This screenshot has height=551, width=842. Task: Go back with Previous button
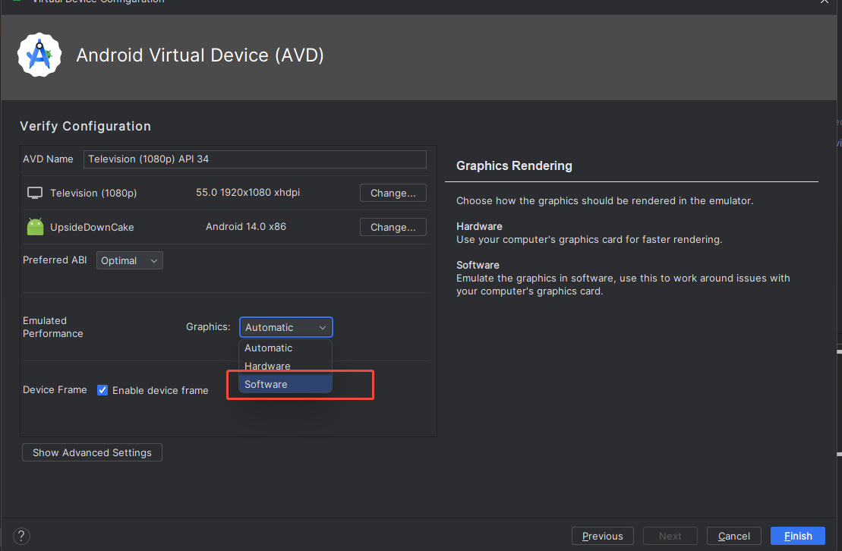603,536
